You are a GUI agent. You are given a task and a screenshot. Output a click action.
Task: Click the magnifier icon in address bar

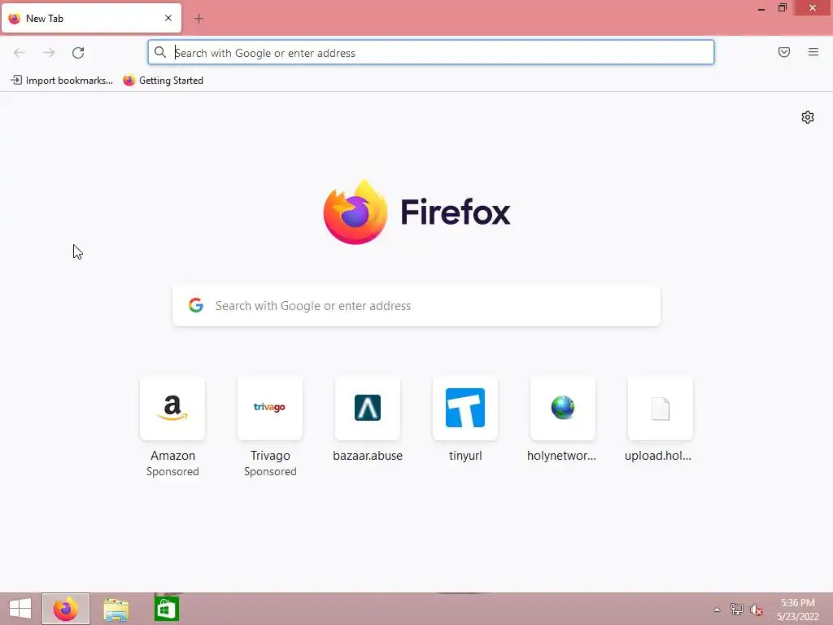(x=160, y=52)
